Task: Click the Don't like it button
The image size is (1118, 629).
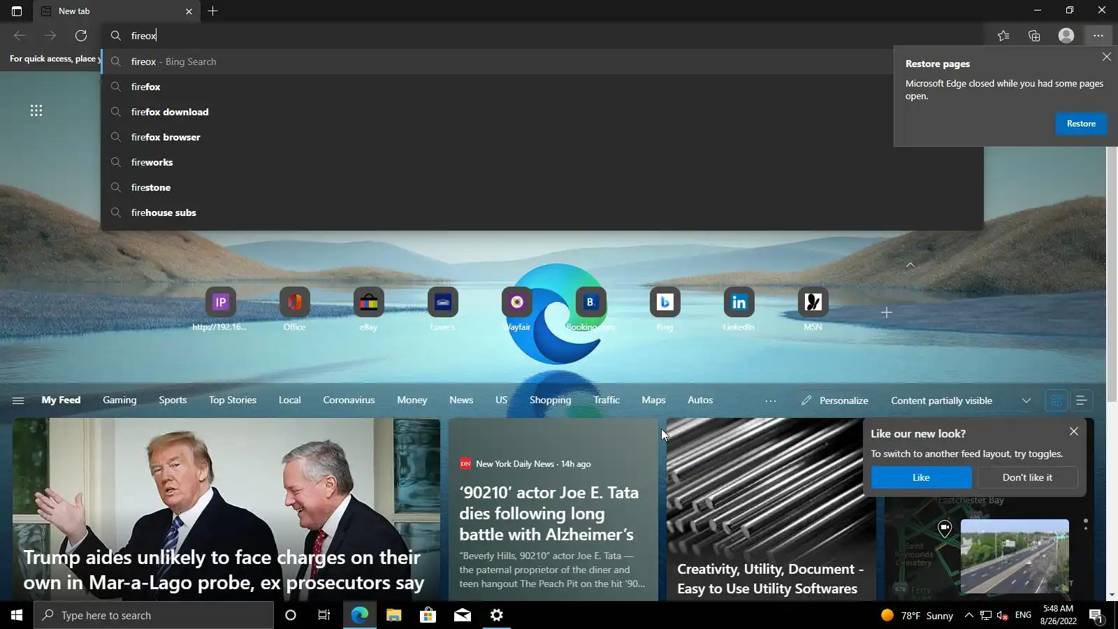Action: pyautogui.click(x=1027, y=477)
